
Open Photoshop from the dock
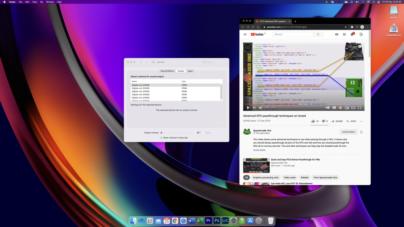[217, 221]
